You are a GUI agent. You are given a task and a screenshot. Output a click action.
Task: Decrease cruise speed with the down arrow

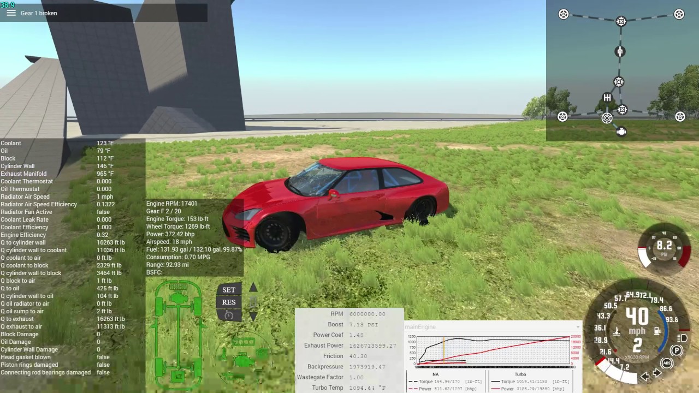253,315
